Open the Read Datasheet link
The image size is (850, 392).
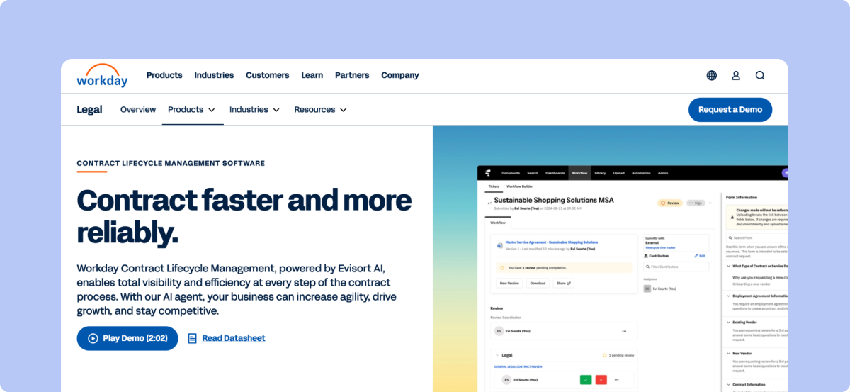point(227,338)
